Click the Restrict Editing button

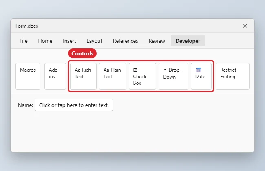coord(232,76)
